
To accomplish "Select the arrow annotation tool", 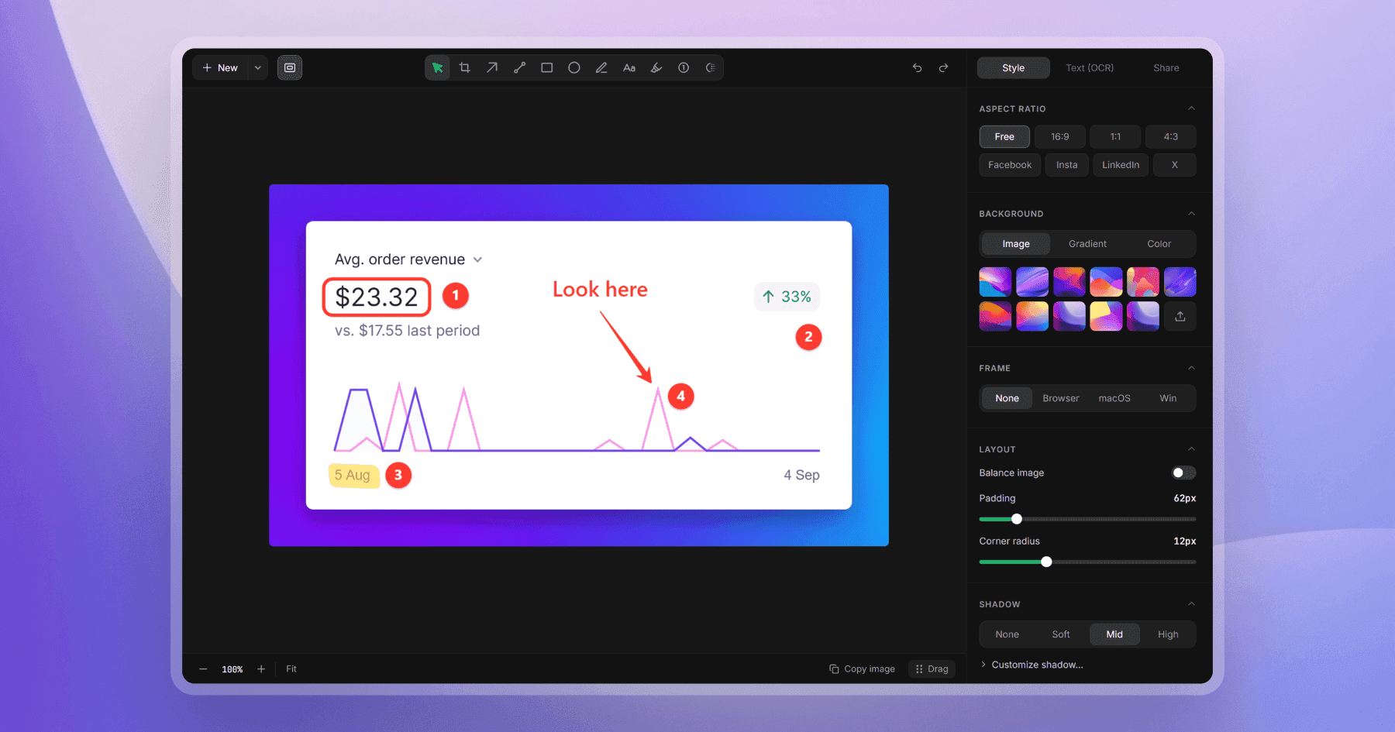I will click(492, 68).
